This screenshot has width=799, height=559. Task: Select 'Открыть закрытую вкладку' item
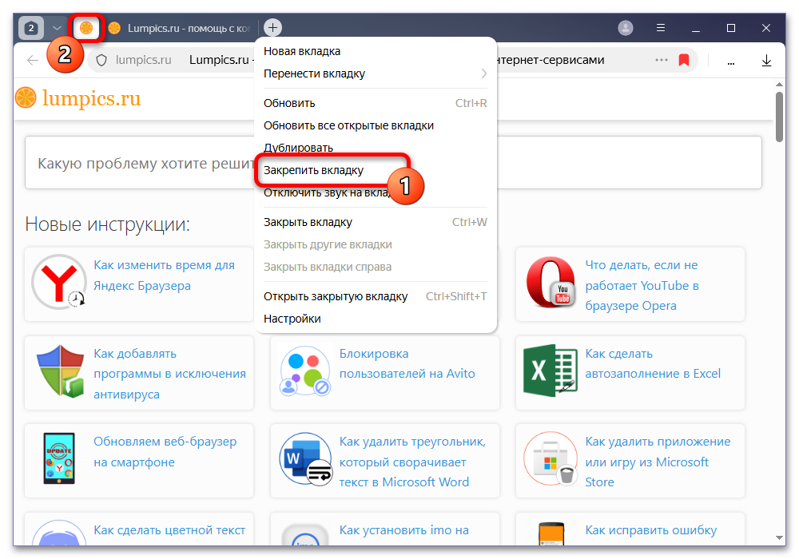point(375,296)
